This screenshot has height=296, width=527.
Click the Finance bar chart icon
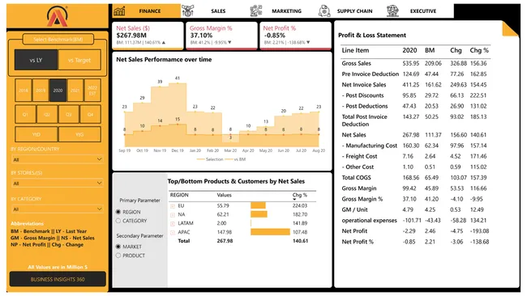119,11
